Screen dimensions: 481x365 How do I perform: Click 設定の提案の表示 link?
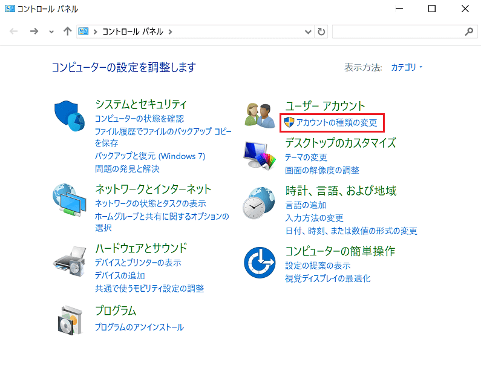coord(318,266)
